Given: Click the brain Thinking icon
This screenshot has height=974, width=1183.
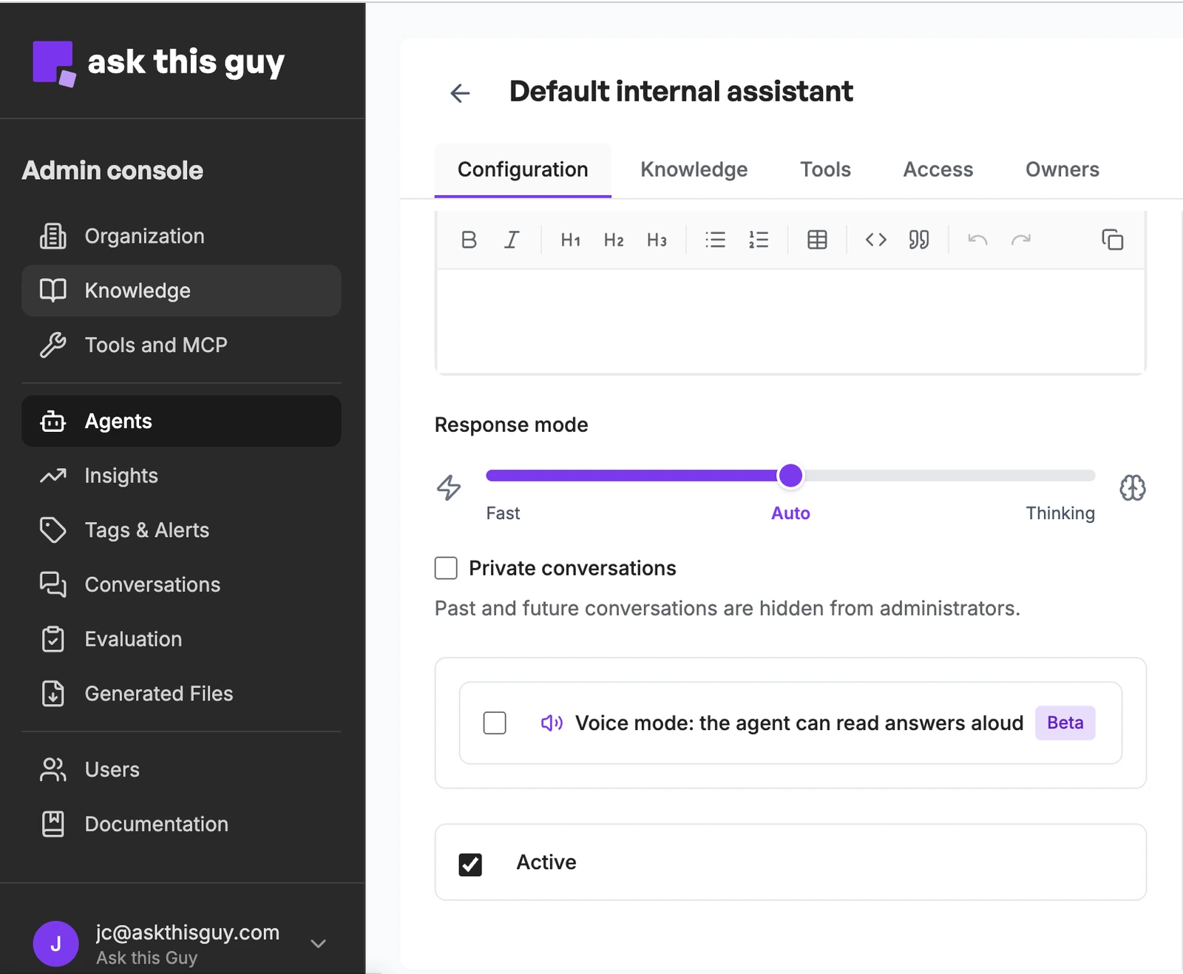Looking at the screenshot, I should (1133, 487).
